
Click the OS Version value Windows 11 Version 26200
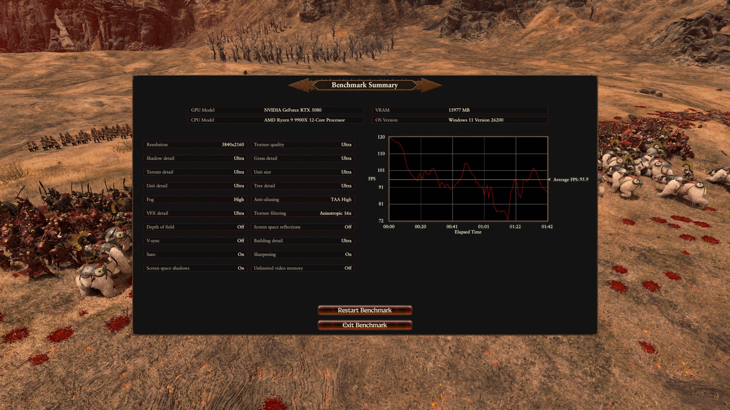(x=476, y=120)
